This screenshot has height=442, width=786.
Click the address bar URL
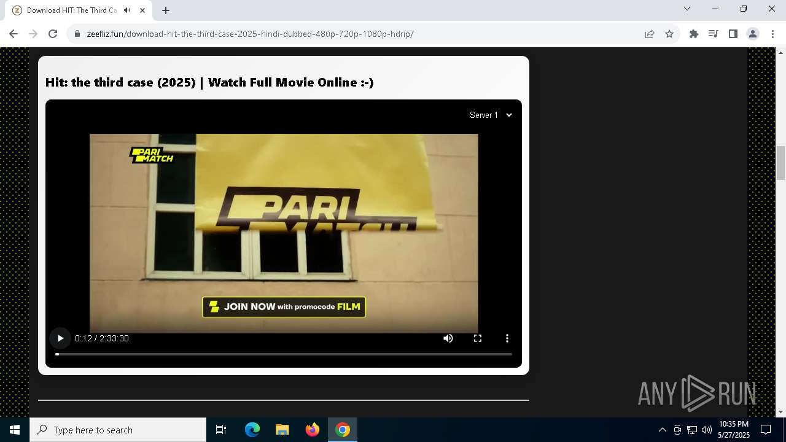250,34
